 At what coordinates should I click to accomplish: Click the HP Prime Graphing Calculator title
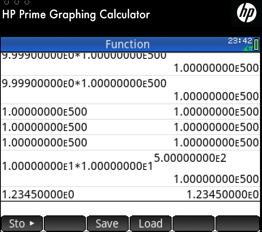(x=76, y=15)
